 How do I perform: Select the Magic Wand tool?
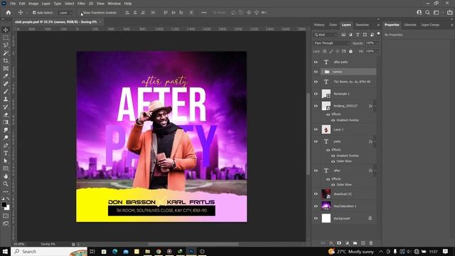click(x=6, y=53)
